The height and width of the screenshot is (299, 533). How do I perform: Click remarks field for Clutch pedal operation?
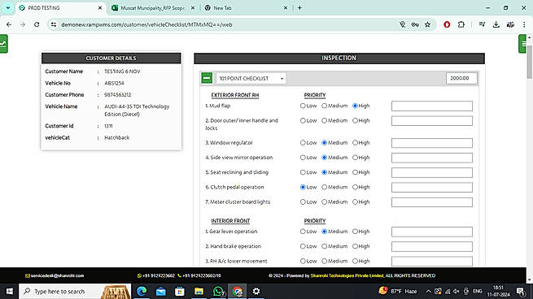coord(432,188)
